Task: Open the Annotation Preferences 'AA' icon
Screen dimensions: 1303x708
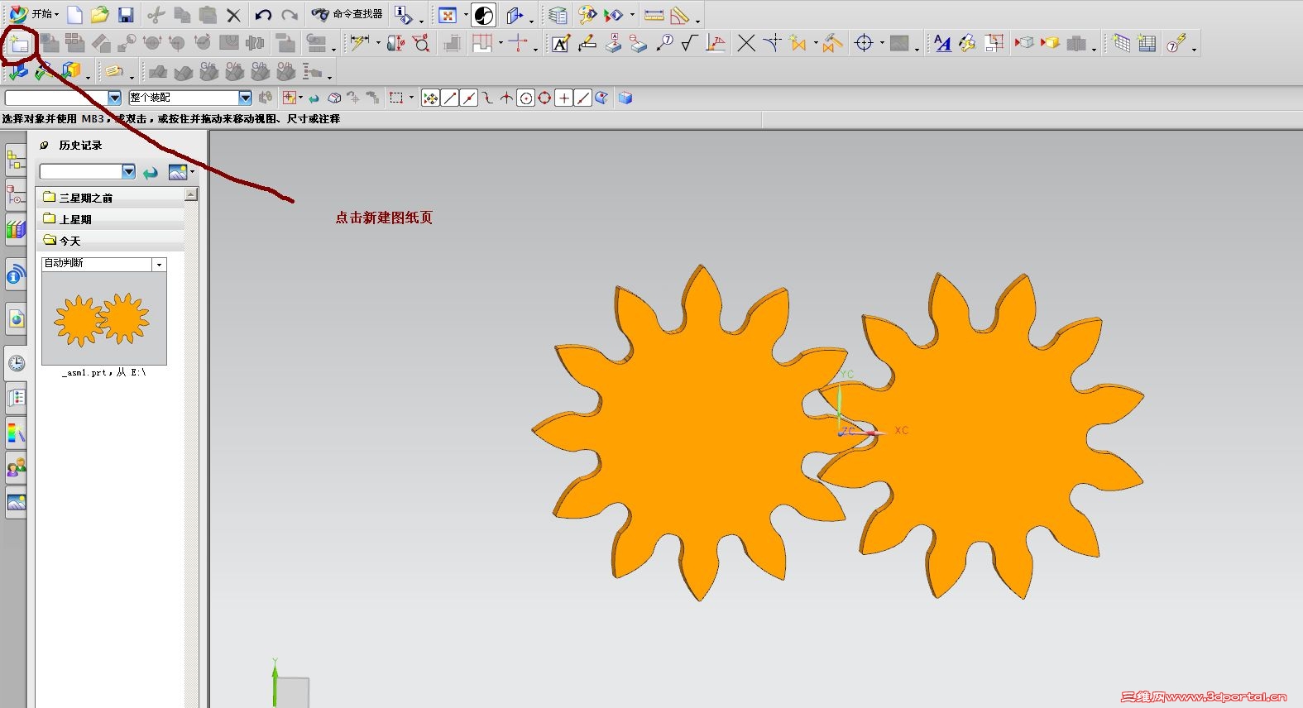Action: tap(942, 43)
